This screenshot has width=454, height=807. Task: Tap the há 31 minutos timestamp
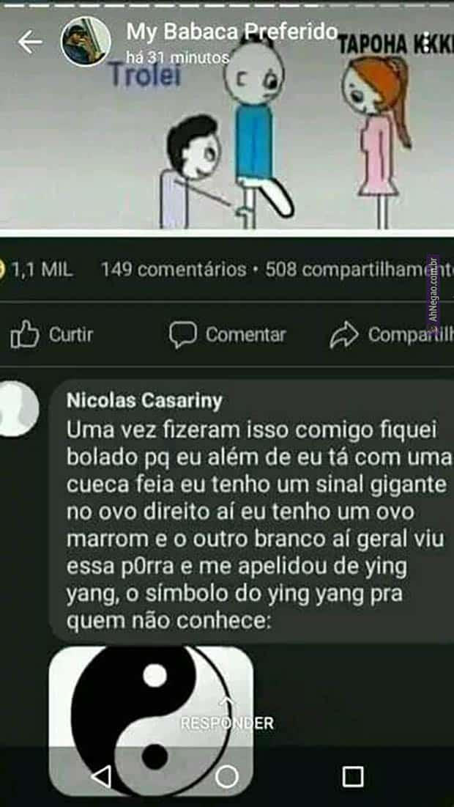pos(177,58)
